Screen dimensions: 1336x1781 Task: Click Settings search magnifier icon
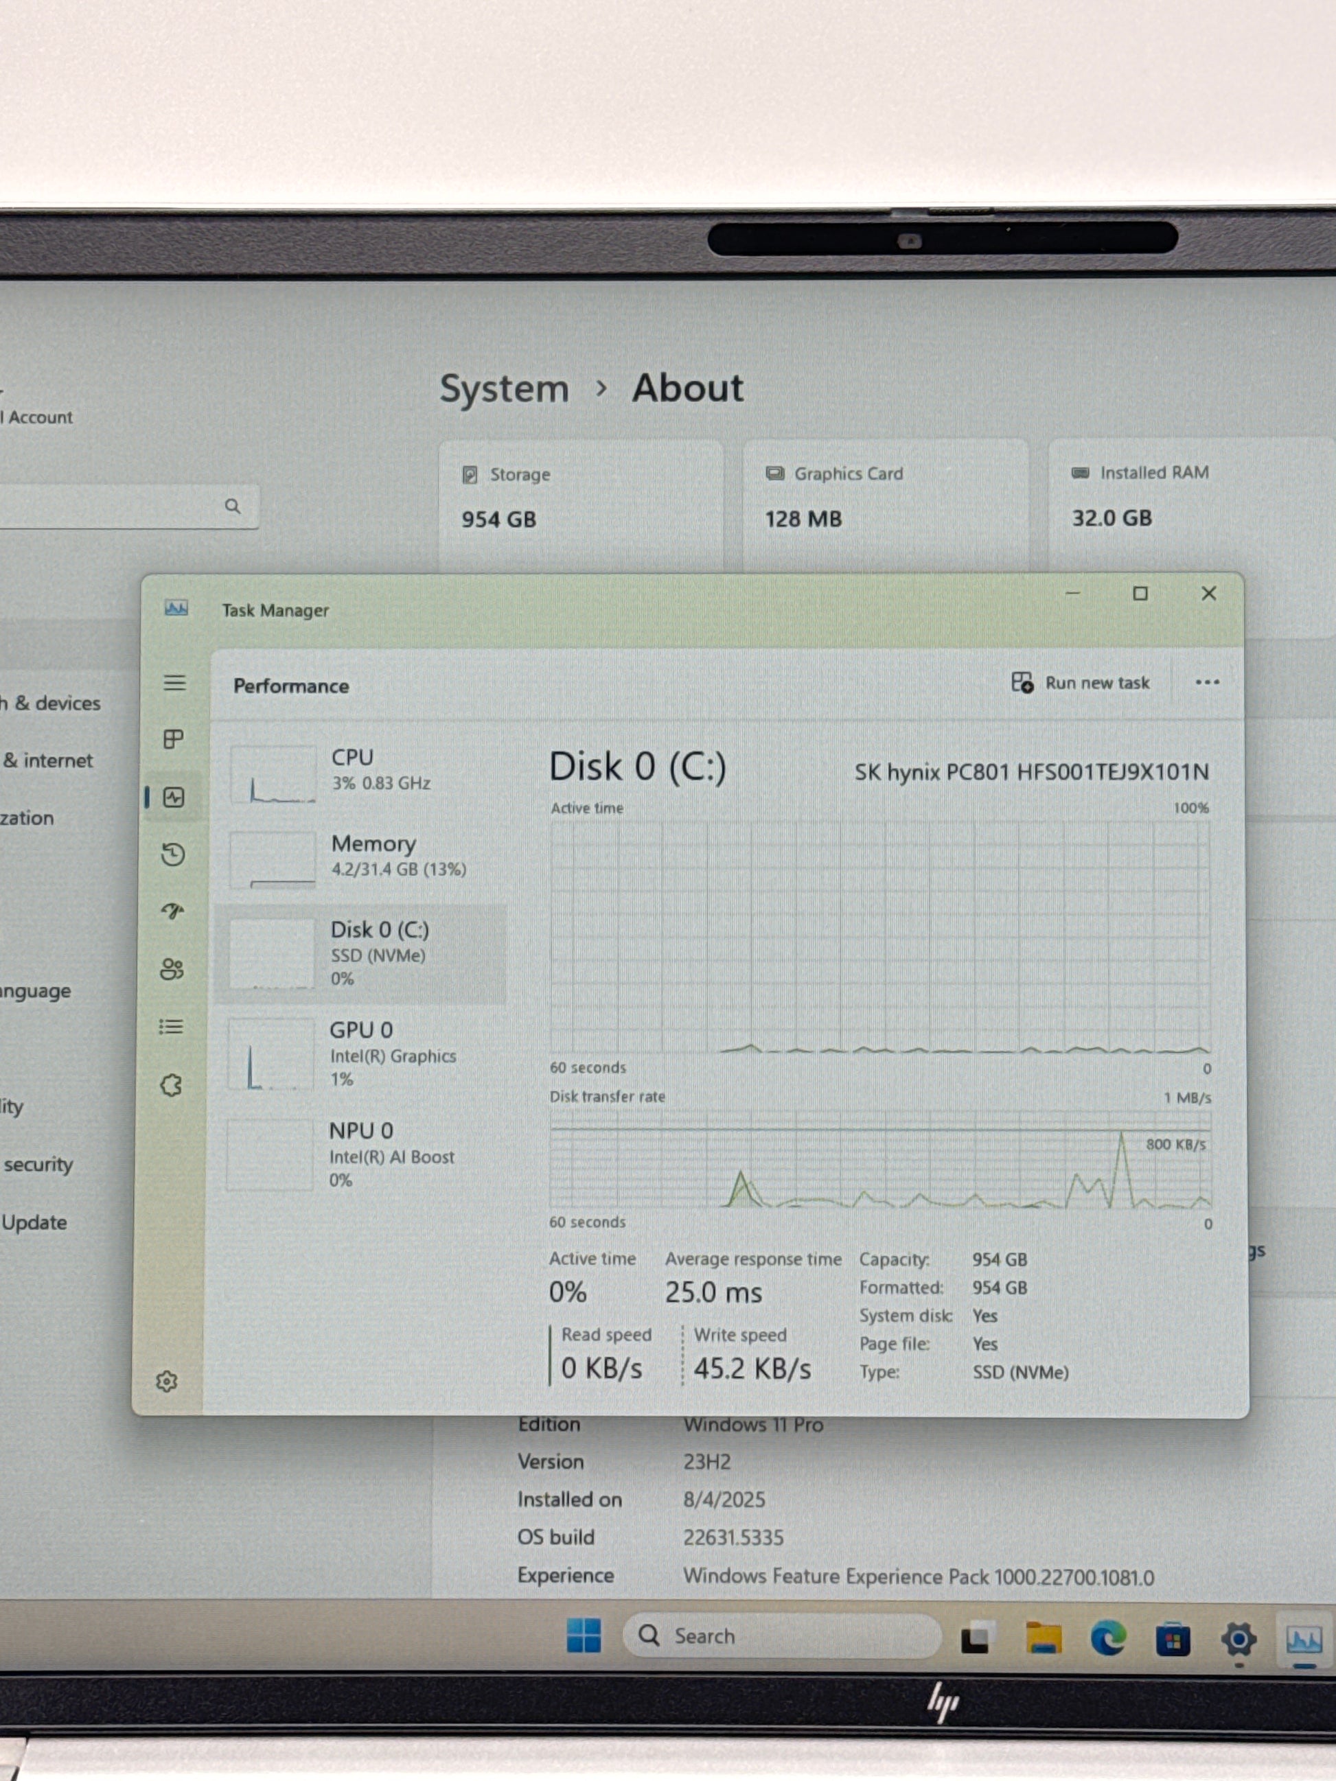pyautogui.click(x=233, y=507)
